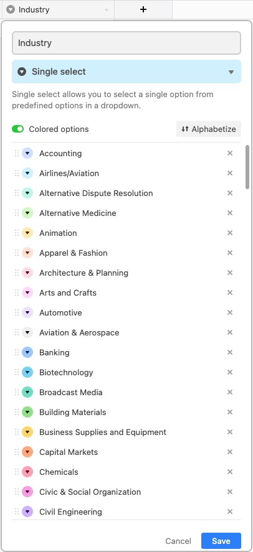
Task: Click the add field plus icon
Action: (x=143, y=9)
